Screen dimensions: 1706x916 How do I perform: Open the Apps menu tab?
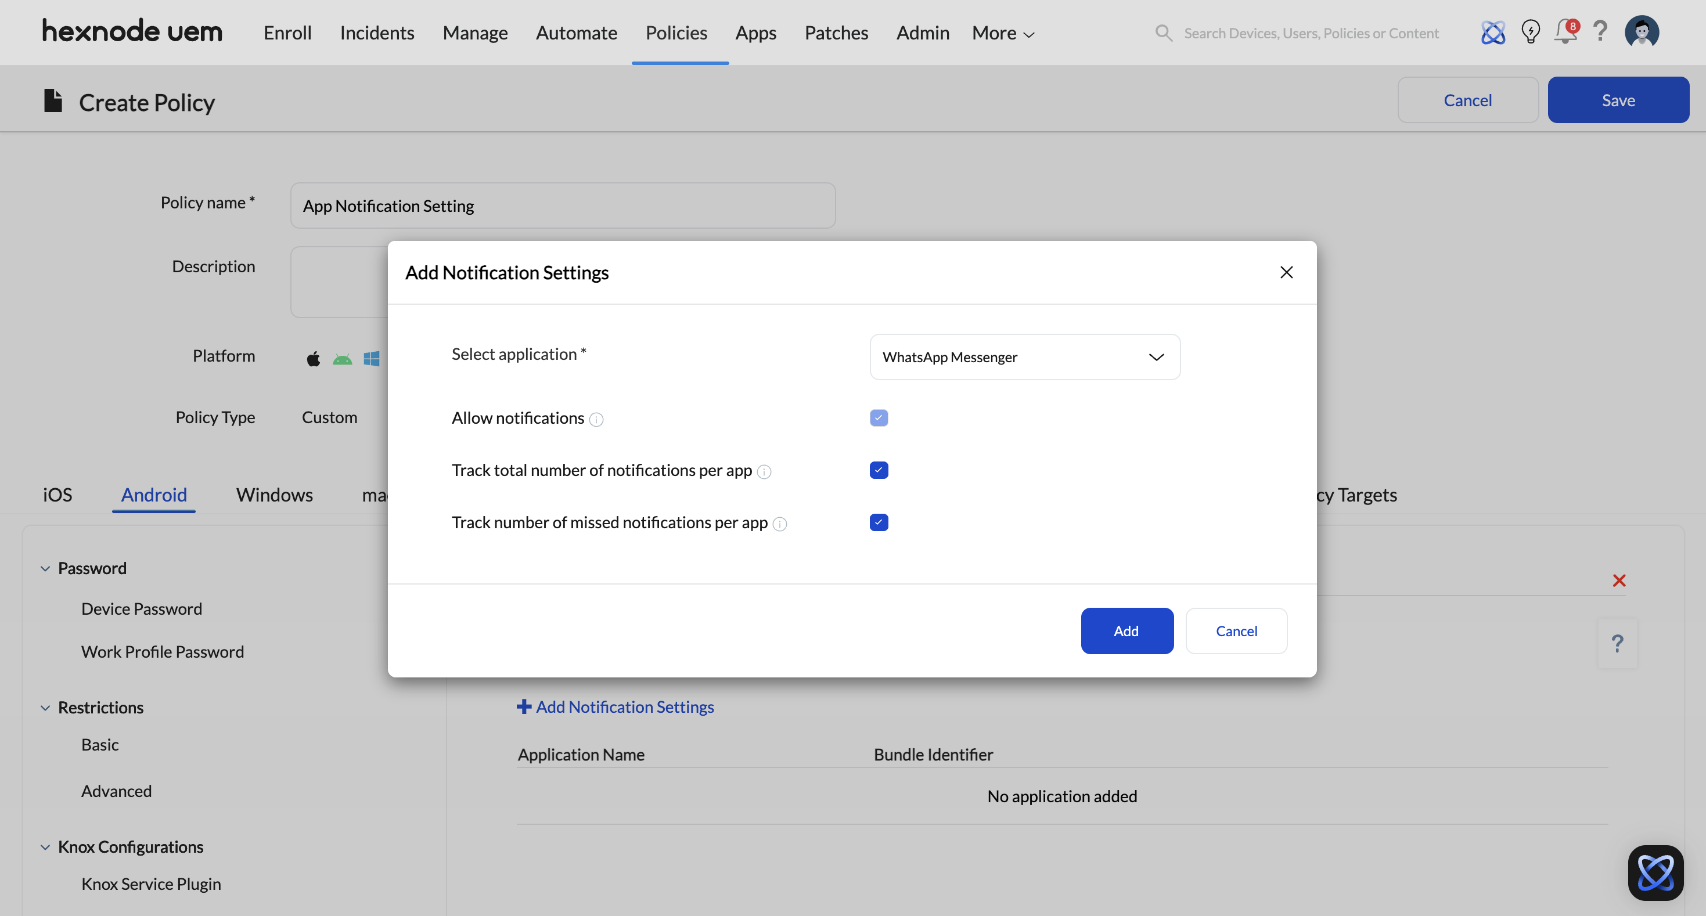click(x=755, y=33)
